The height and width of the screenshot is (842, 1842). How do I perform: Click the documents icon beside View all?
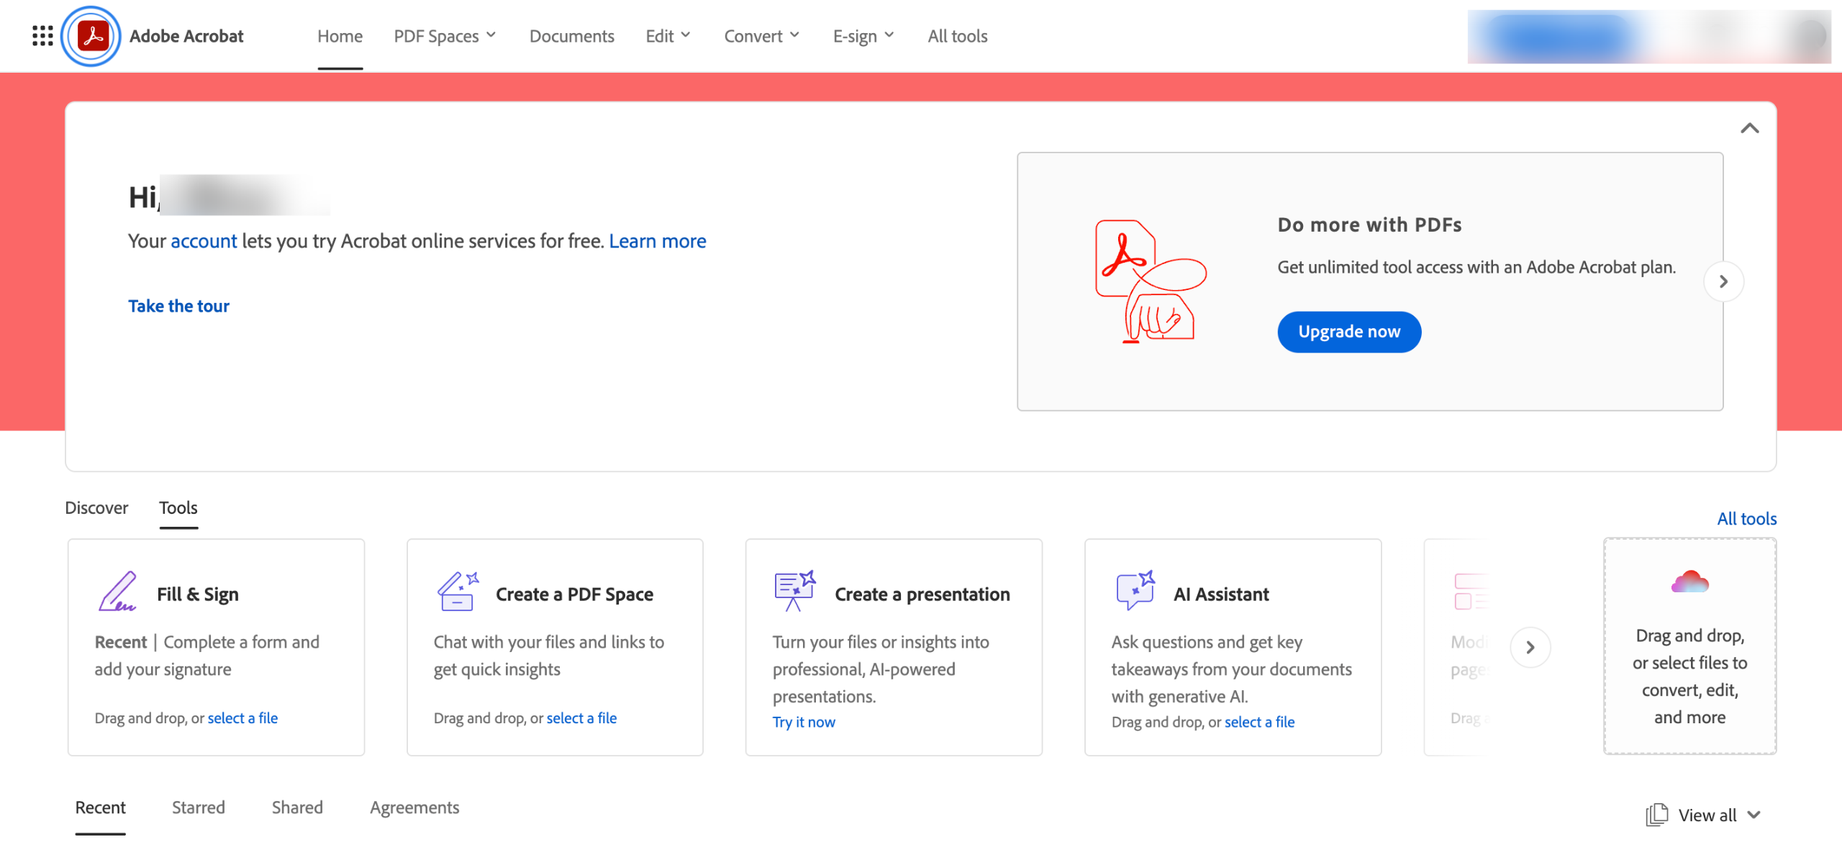(x=1656, y=815)
